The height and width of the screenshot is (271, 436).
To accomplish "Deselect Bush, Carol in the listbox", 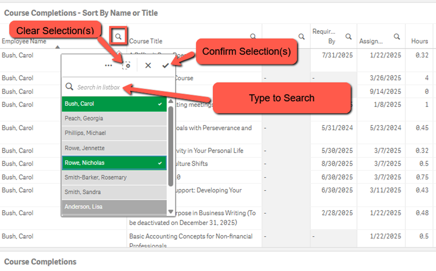I will (x=114, y=104).
